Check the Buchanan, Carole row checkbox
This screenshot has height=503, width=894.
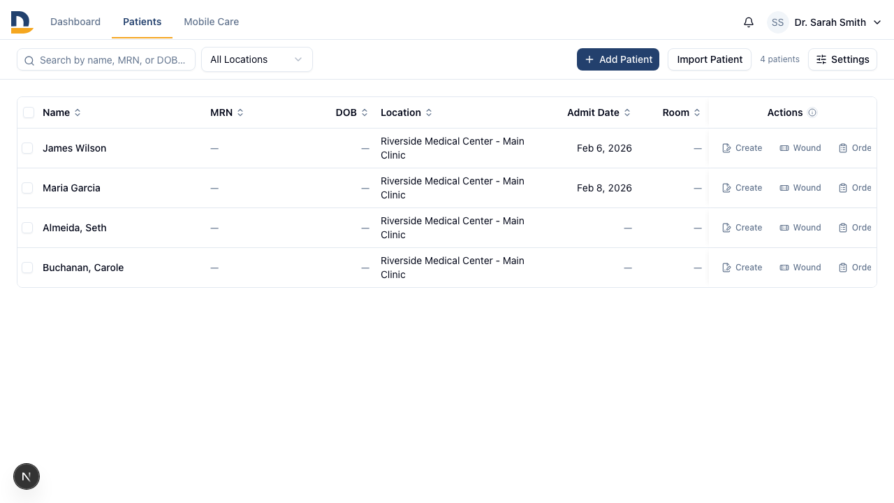(x=27, y=268)
